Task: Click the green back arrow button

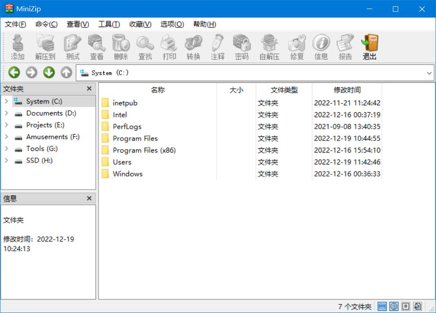Action: pos(14,73)
